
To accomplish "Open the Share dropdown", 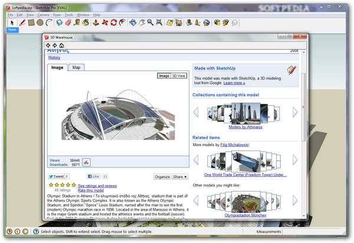I will click(180, 177).
